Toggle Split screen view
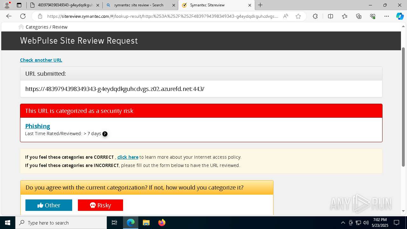The width and height of the screenshot is (407, 229). (330, 16)
